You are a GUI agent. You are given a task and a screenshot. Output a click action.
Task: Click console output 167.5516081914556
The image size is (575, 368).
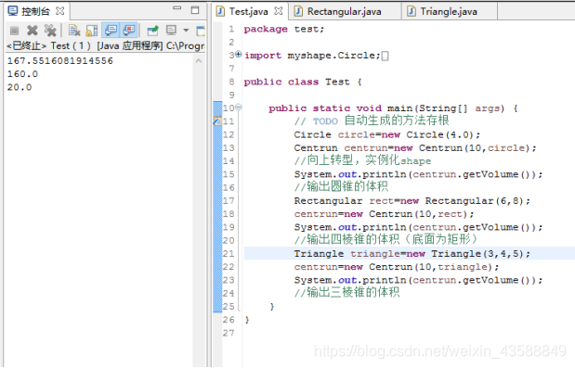60,61
